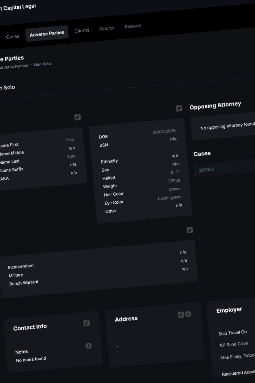This screenshot has height=383, width=255.
Task: Click the Name First value Han
Action: pyautogui.click(x=70, y=139)
